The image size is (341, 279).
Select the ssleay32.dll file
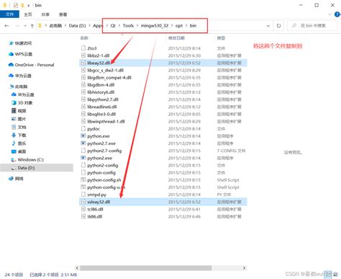click(163, 202)
